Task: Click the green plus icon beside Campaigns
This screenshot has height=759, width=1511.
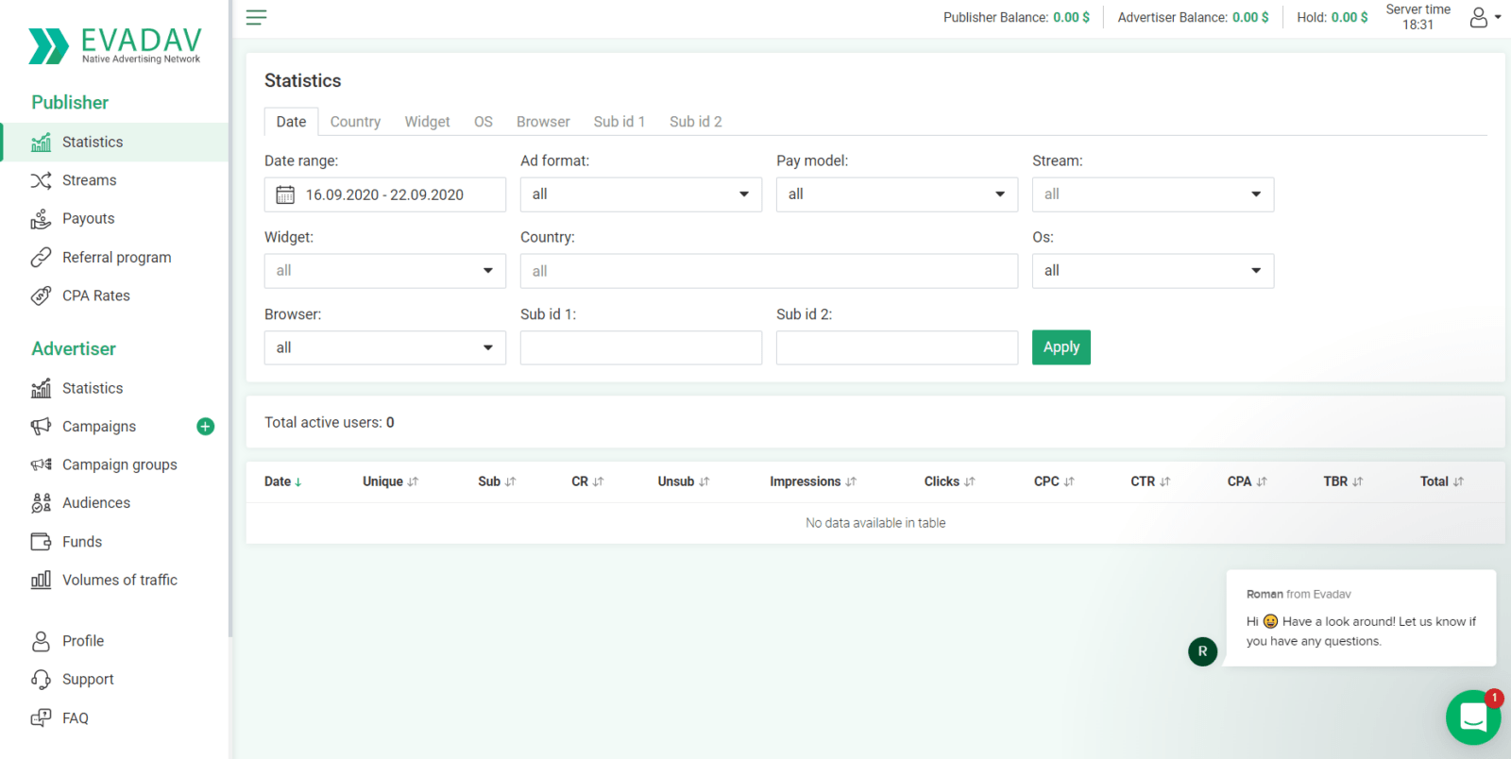Action: (205, 427)
